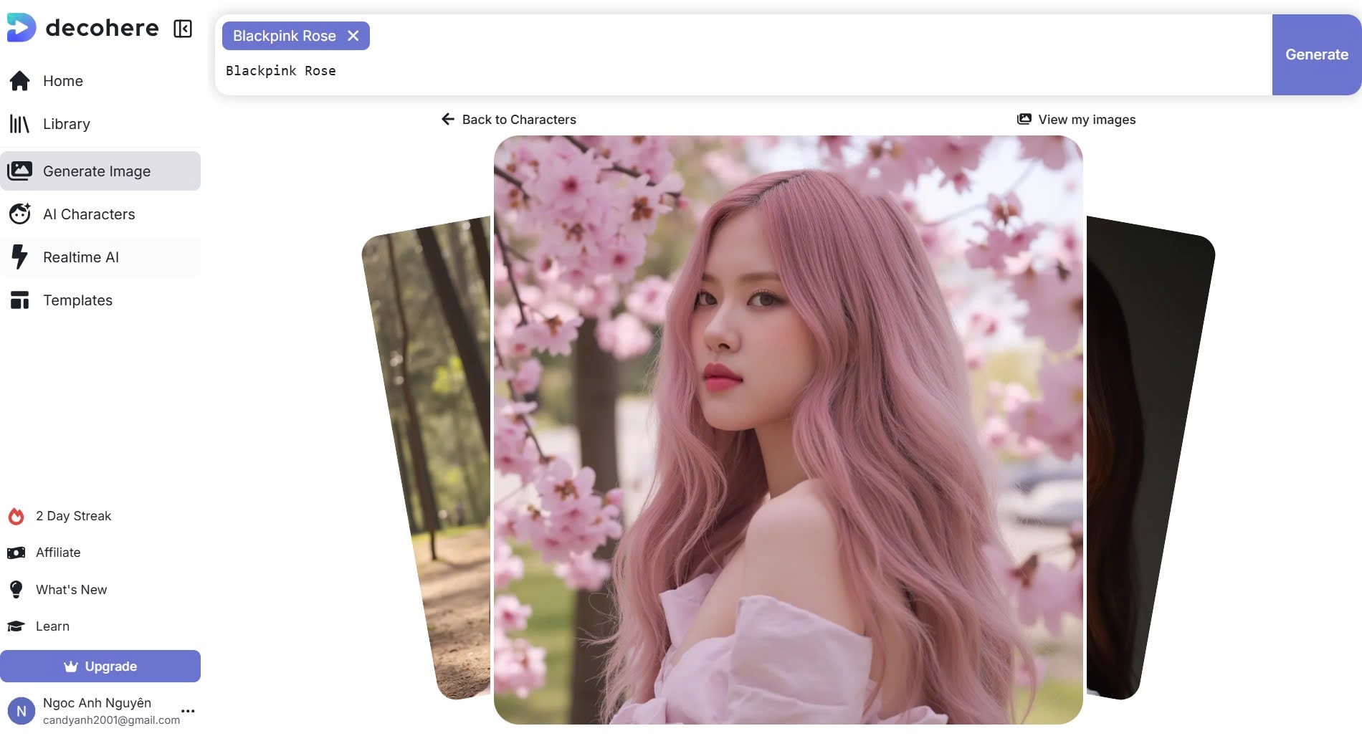
Task: Click the Ngoc Anh Nguyên account name
Action: 97,703
